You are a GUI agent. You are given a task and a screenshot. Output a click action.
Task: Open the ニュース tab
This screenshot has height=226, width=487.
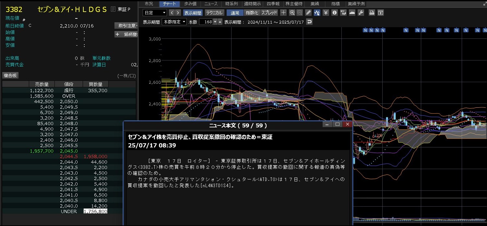click(211, 4)
